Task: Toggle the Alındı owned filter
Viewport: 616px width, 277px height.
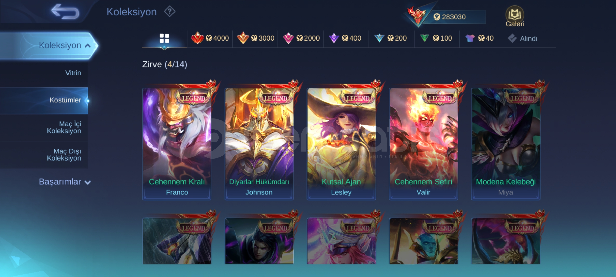Action: [522, 38]
